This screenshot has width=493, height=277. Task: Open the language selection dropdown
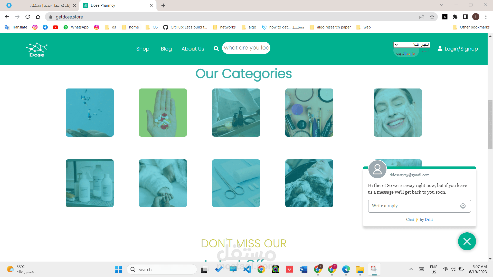click(412, 45)
